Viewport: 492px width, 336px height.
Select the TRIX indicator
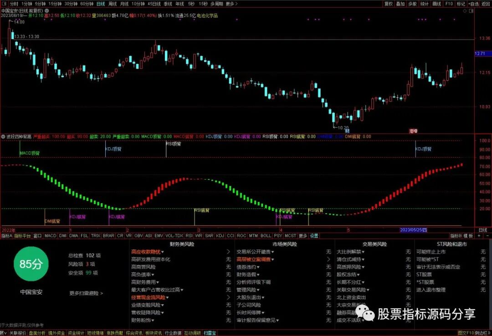(x=96, y=236)
